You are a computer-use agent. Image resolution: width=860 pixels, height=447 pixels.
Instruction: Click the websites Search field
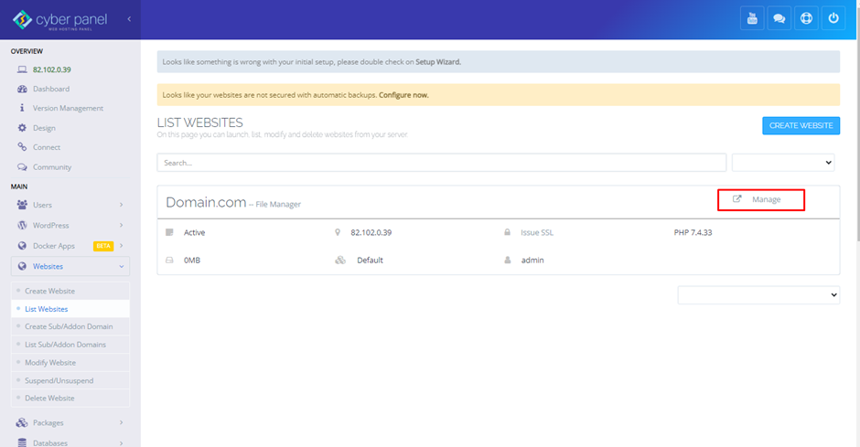442,163
